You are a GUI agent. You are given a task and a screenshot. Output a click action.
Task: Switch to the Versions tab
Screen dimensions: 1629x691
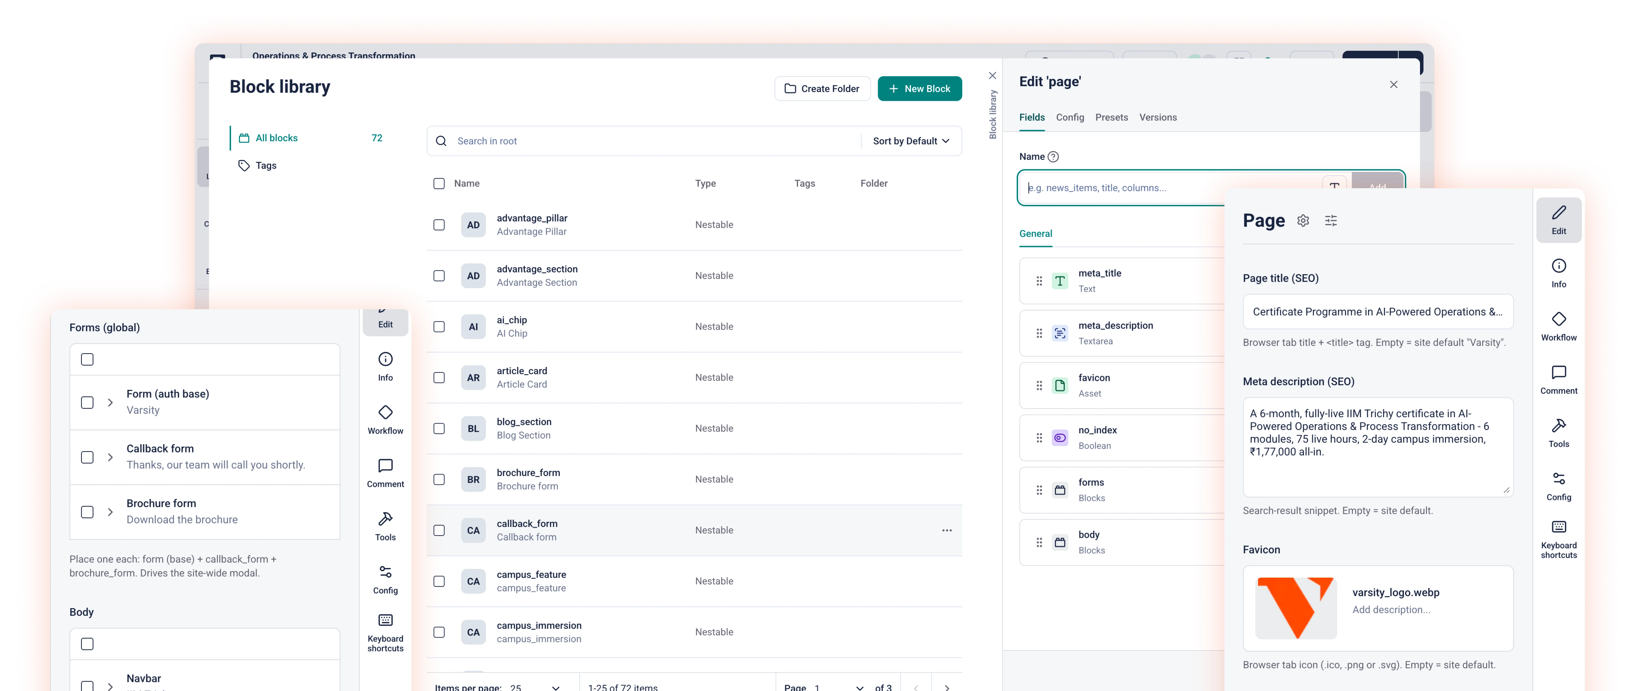(x=1157, y=117)
